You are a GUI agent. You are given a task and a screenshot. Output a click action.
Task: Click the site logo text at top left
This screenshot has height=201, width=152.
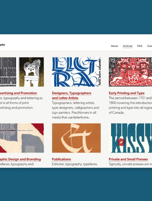(x=3, y=45)
